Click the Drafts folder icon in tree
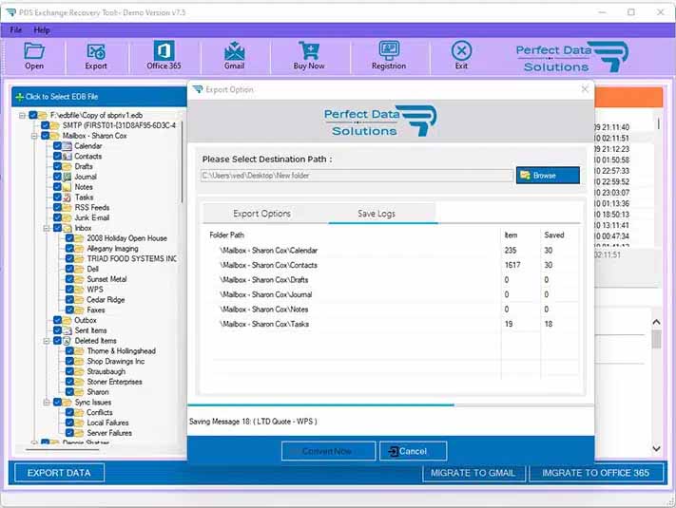676x508 pixels. pyautogui.click(x=67, y=166)
